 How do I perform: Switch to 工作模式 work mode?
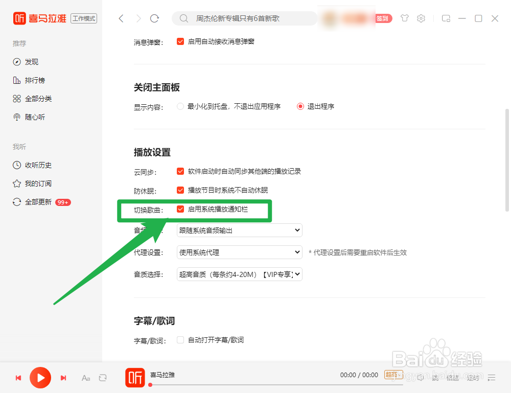(83, 18)
